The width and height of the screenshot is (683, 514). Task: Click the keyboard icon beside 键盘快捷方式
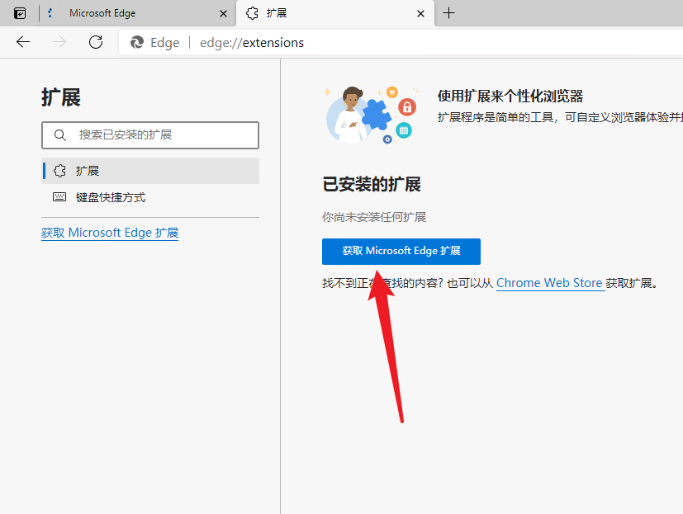59,197
